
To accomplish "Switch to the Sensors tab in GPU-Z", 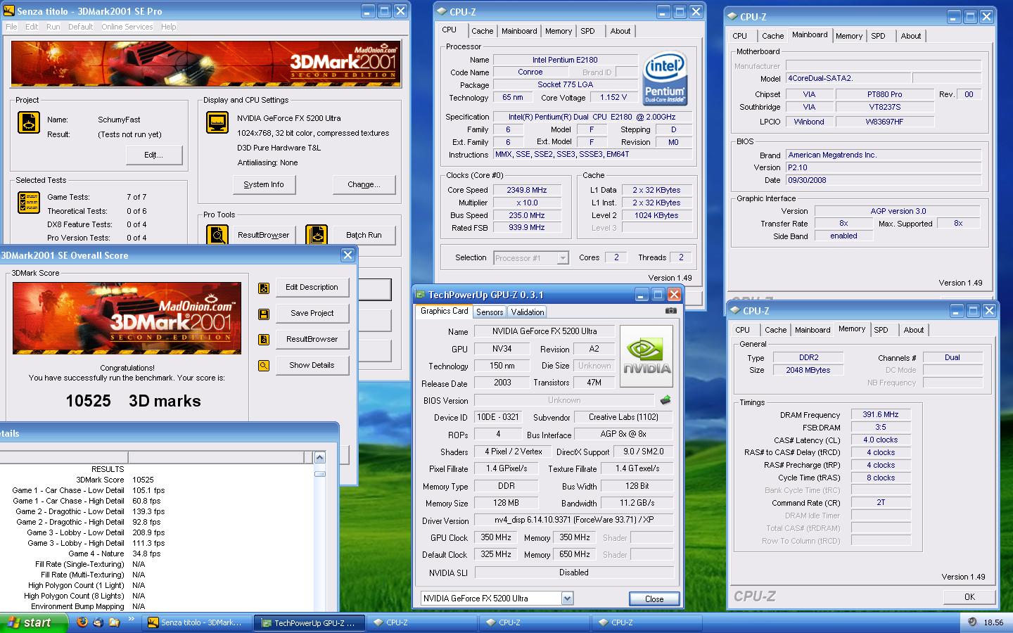I will coord(490,312).
